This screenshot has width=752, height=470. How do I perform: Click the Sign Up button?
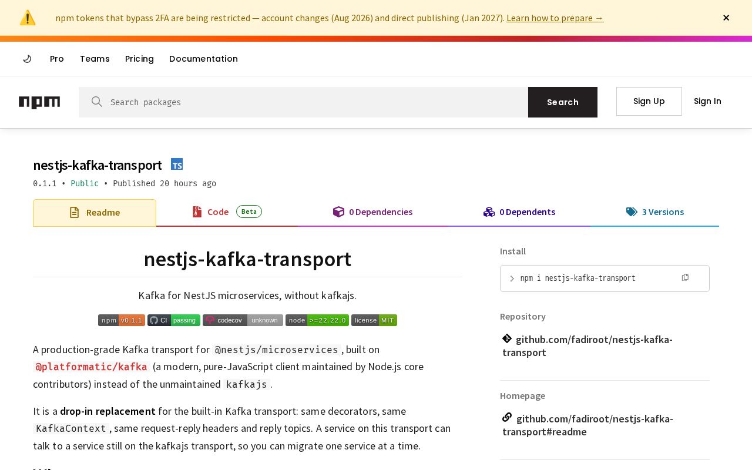tap(649, 101)
